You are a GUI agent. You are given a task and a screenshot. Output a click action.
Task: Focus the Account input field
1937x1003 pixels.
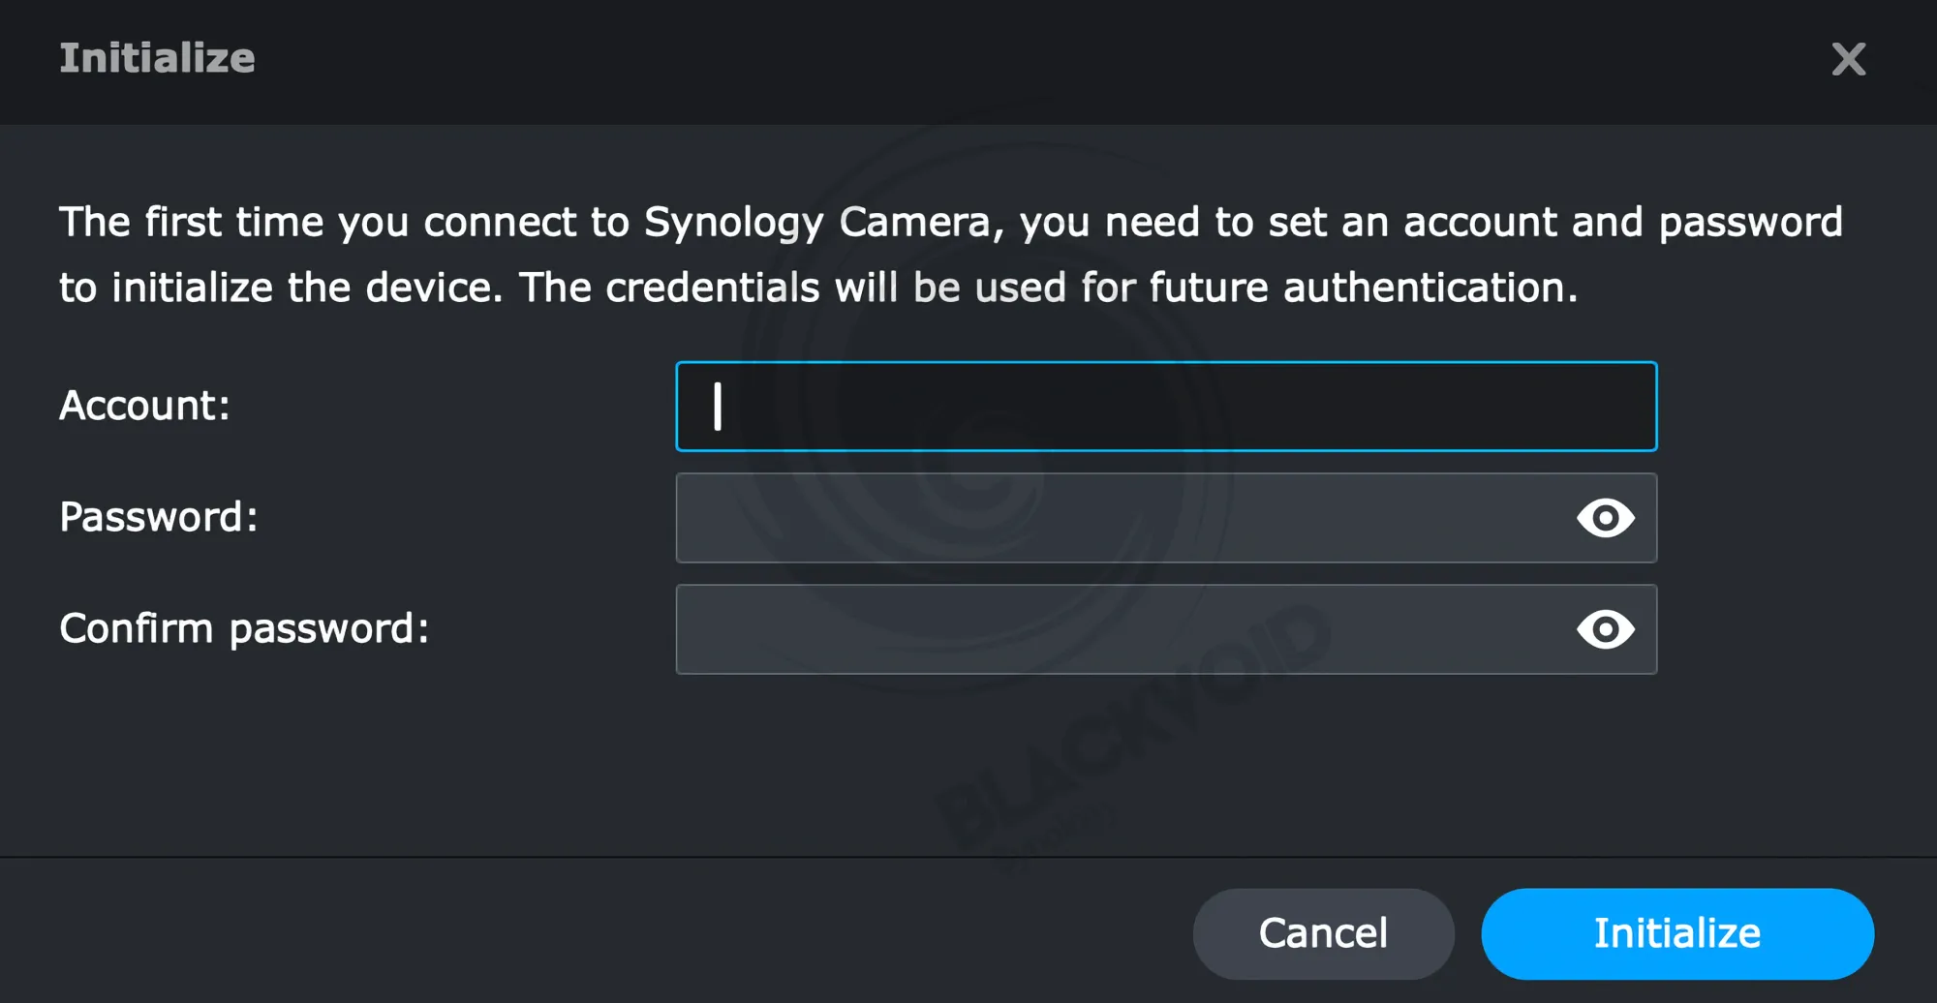pos(1166,407)
